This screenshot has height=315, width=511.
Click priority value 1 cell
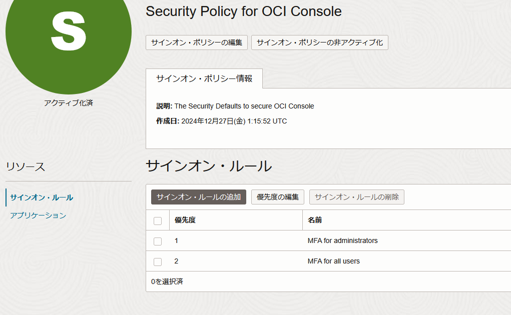176,241
